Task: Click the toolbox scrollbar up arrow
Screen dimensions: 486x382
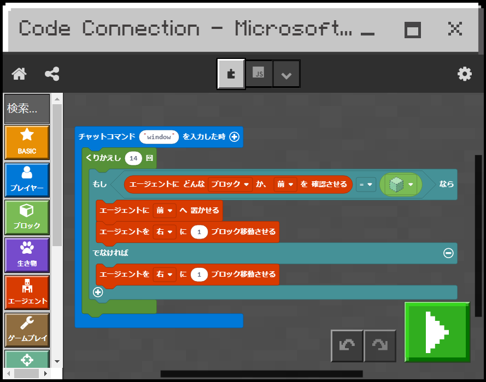Action: point(57,99)
